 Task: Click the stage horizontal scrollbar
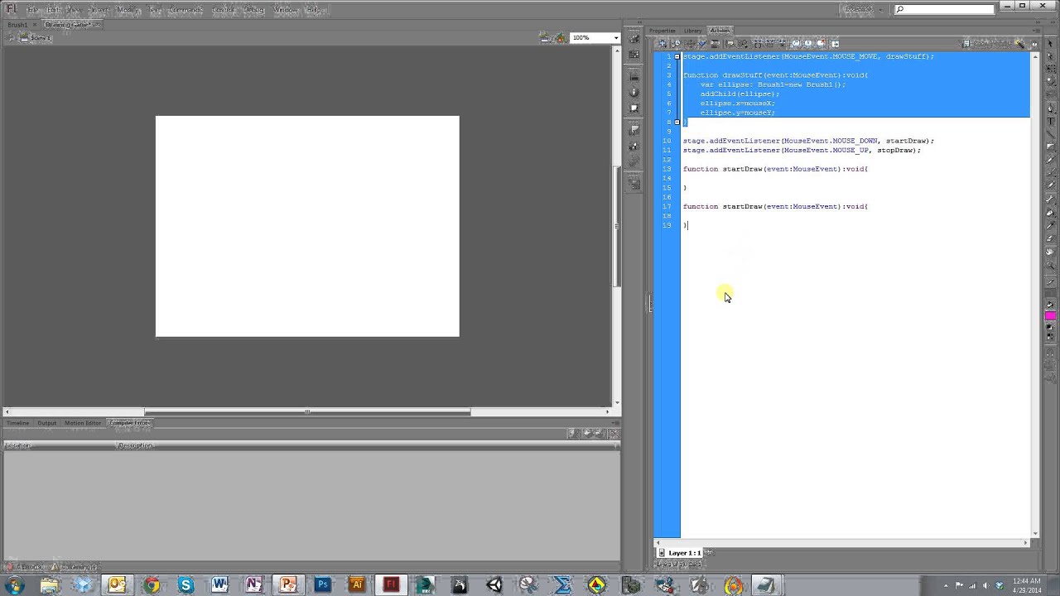tap(307, 411)
